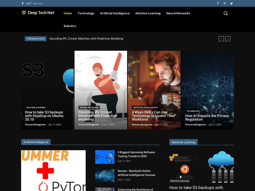Click the Machine Learning tag on S3 slide

(36, 107)
